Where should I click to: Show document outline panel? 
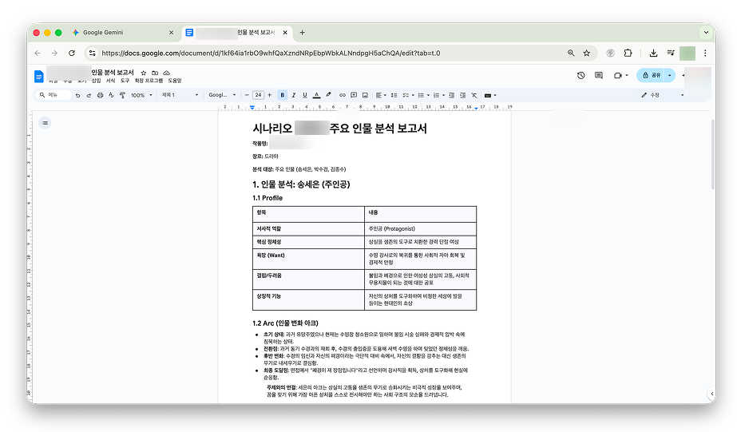pyautogui.click(x=45, y=123)
